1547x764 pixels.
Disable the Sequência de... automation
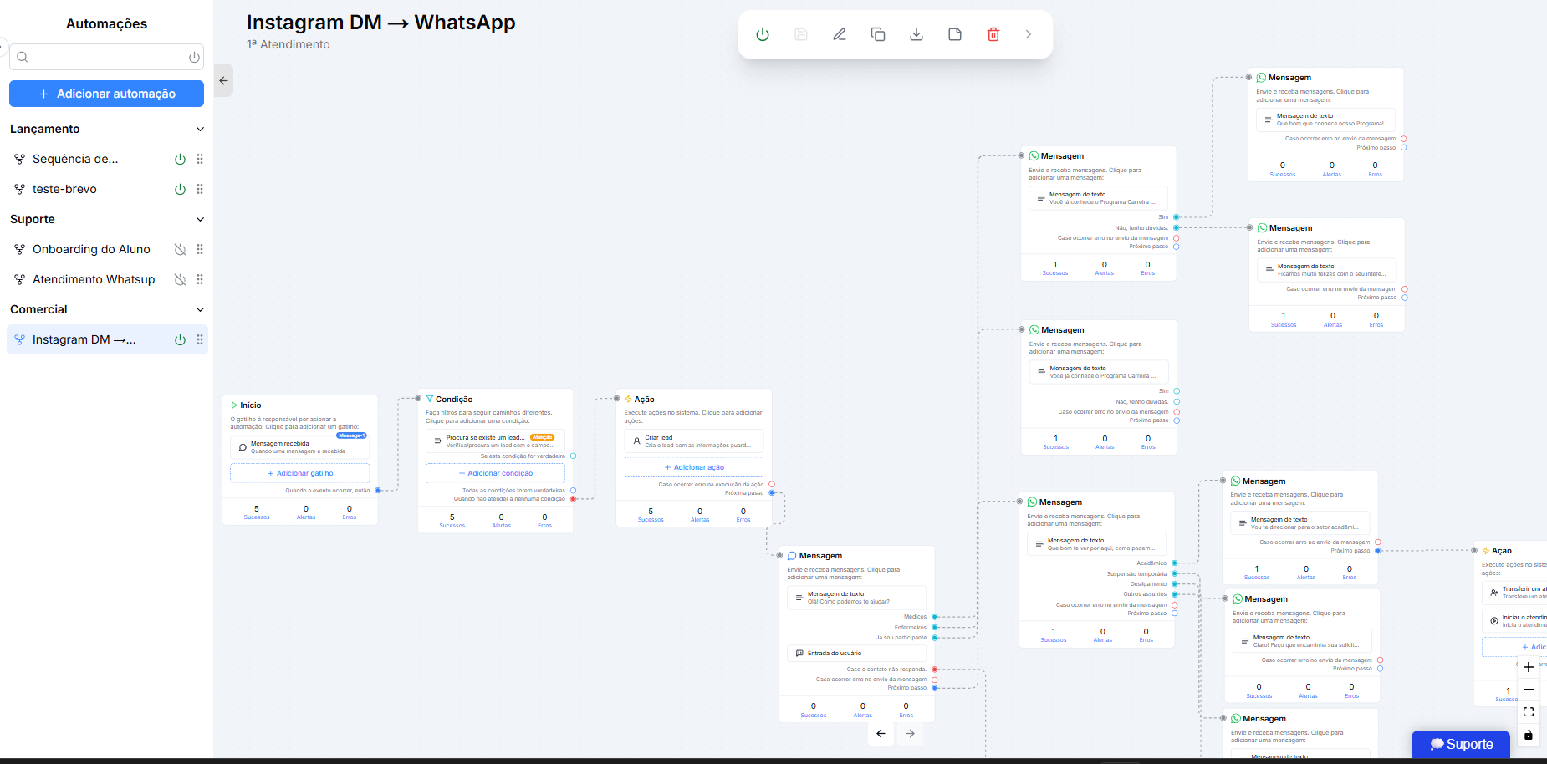click(180, 159)
